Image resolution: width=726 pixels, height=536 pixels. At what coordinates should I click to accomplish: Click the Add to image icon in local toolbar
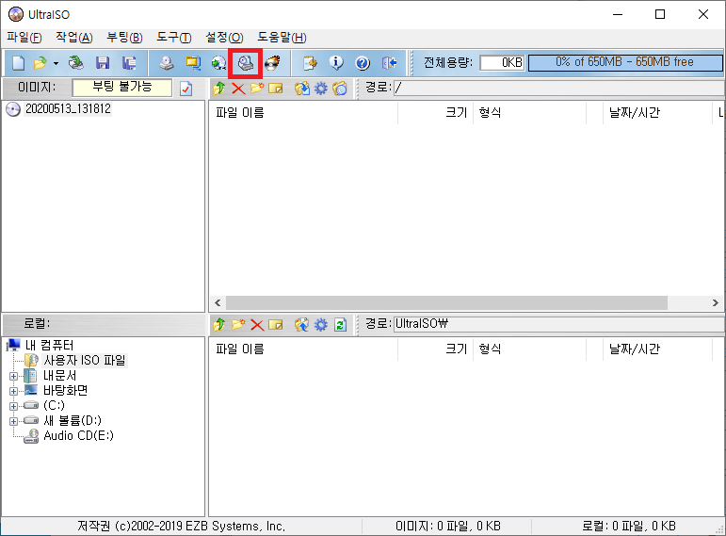click(302, 325)
